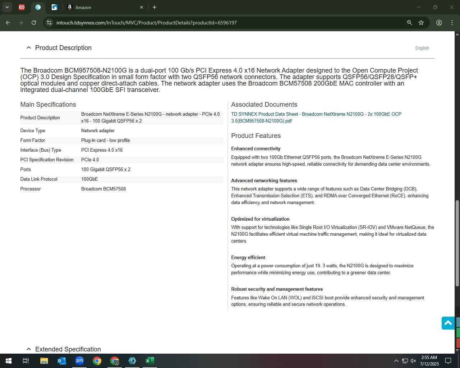
Task: Click 'Main Specifications' heading
Action: pyautogui.click(x=48, y=105)
